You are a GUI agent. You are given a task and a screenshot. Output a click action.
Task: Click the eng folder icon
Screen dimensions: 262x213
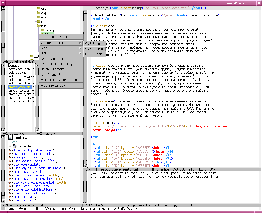tap(39, 13)
